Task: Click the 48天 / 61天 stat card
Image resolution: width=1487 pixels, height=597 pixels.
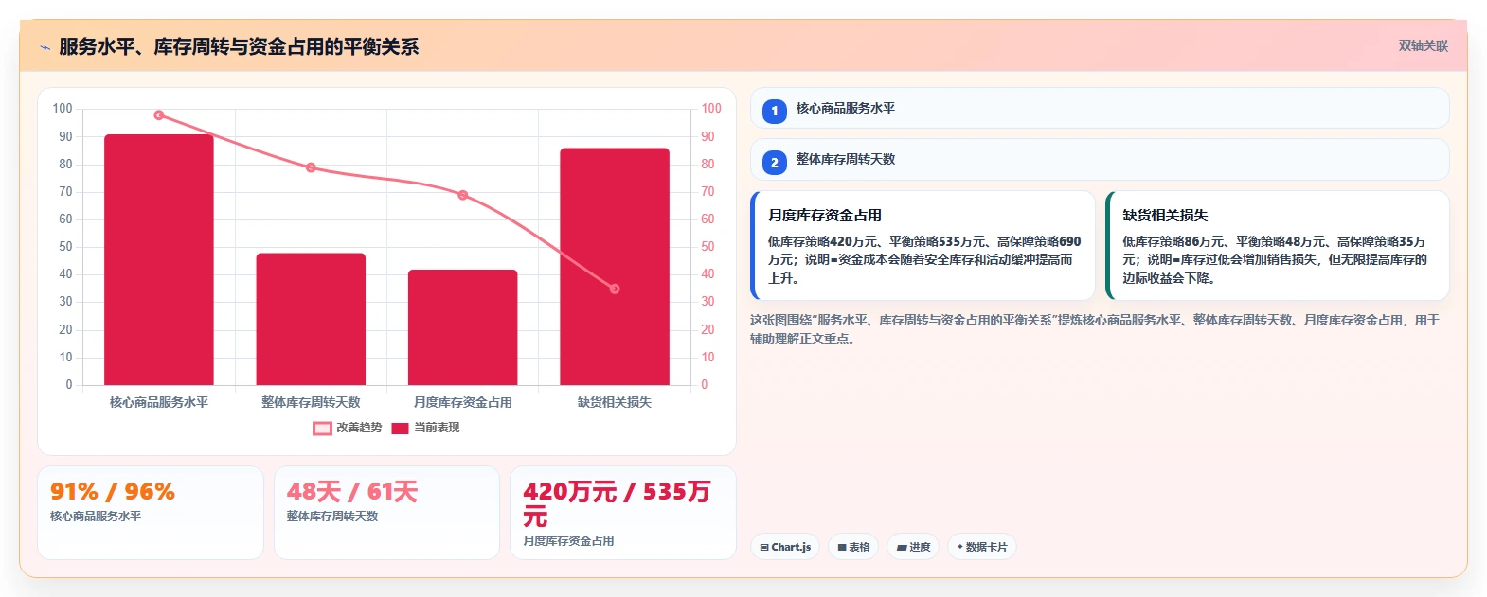Action: coord(386,513)
